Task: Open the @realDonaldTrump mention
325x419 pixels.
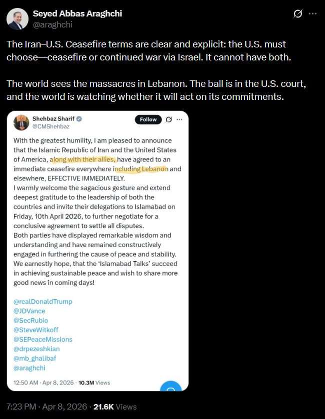Action: point(42,301)
